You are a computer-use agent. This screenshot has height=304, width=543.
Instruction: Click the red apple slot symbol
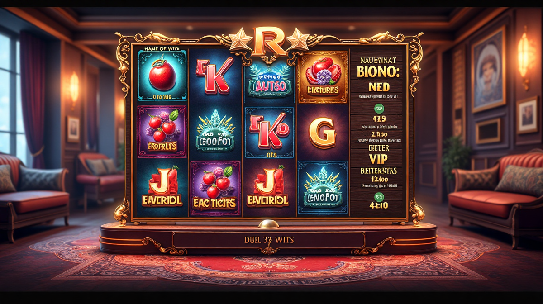click(162, 75)
